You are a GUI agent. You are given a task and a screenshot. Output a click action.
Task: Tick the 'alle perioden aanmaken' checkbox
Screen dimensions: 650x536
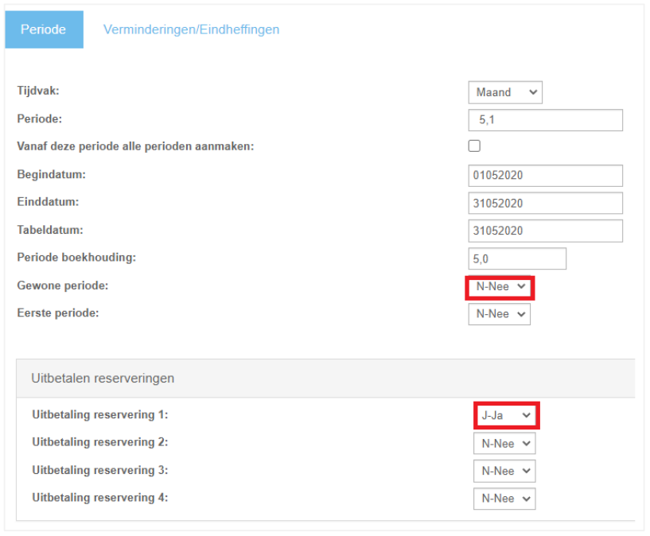474,146
